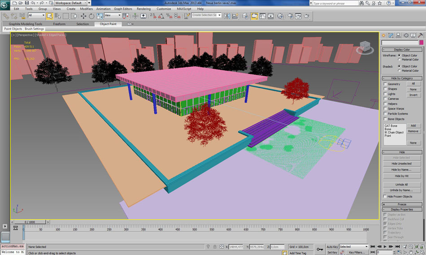426x255 pixels.
Task: Switch to the Freeform ribbon tab
Action: coord(59,24)
